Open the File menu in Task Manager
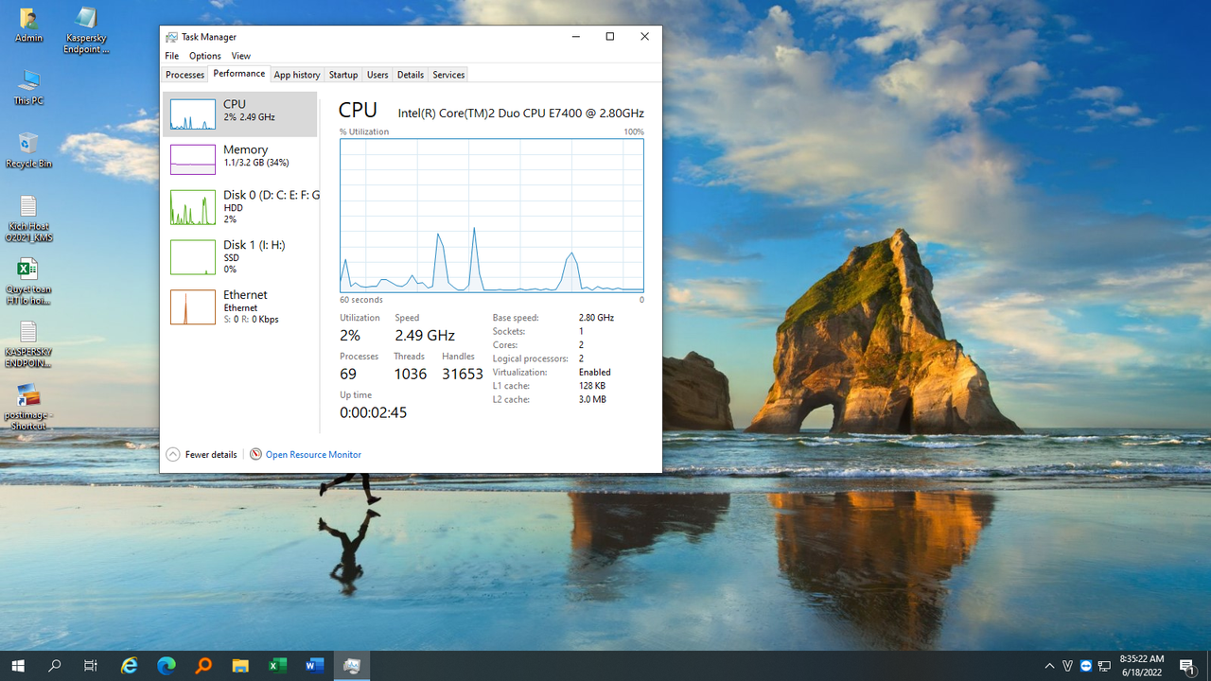The width and height of the screenshot is (1211, 681). (171, 56)
